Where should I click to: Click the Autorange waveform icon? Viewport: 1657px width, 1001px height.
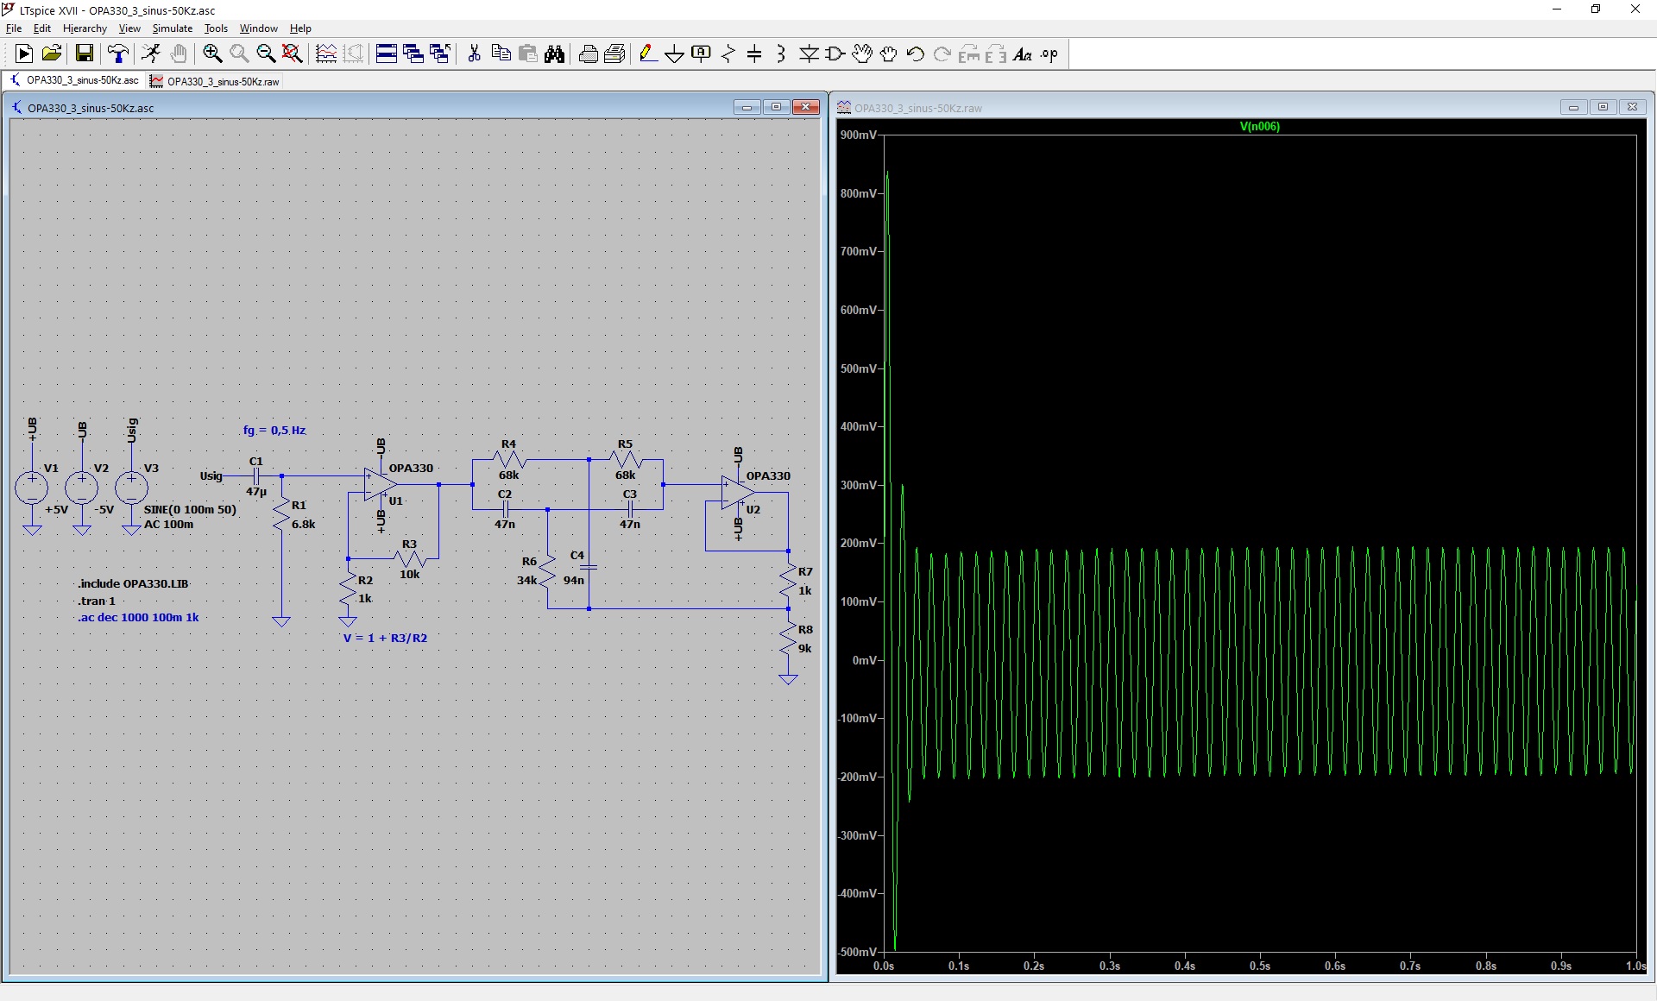[326, 54]
